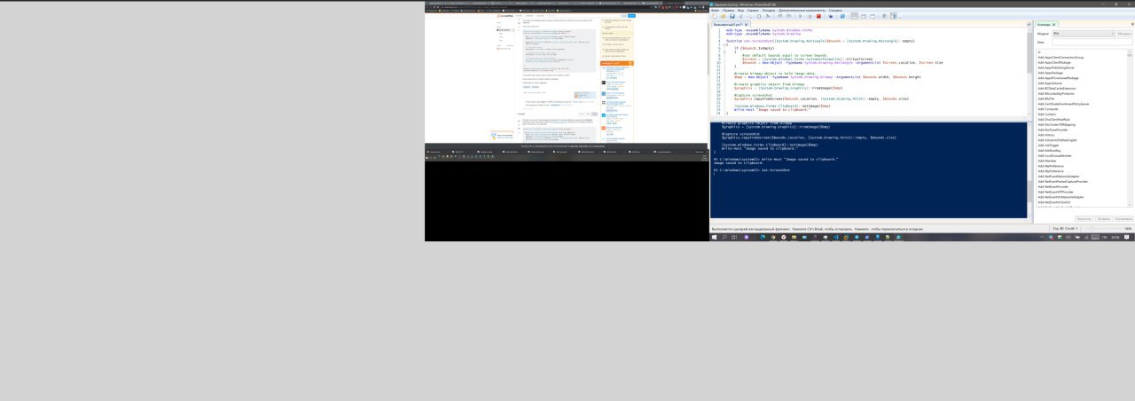Focus the Имя filter field in Commands pane
The image size is (1135, 401).
(x=1092, y=42)
